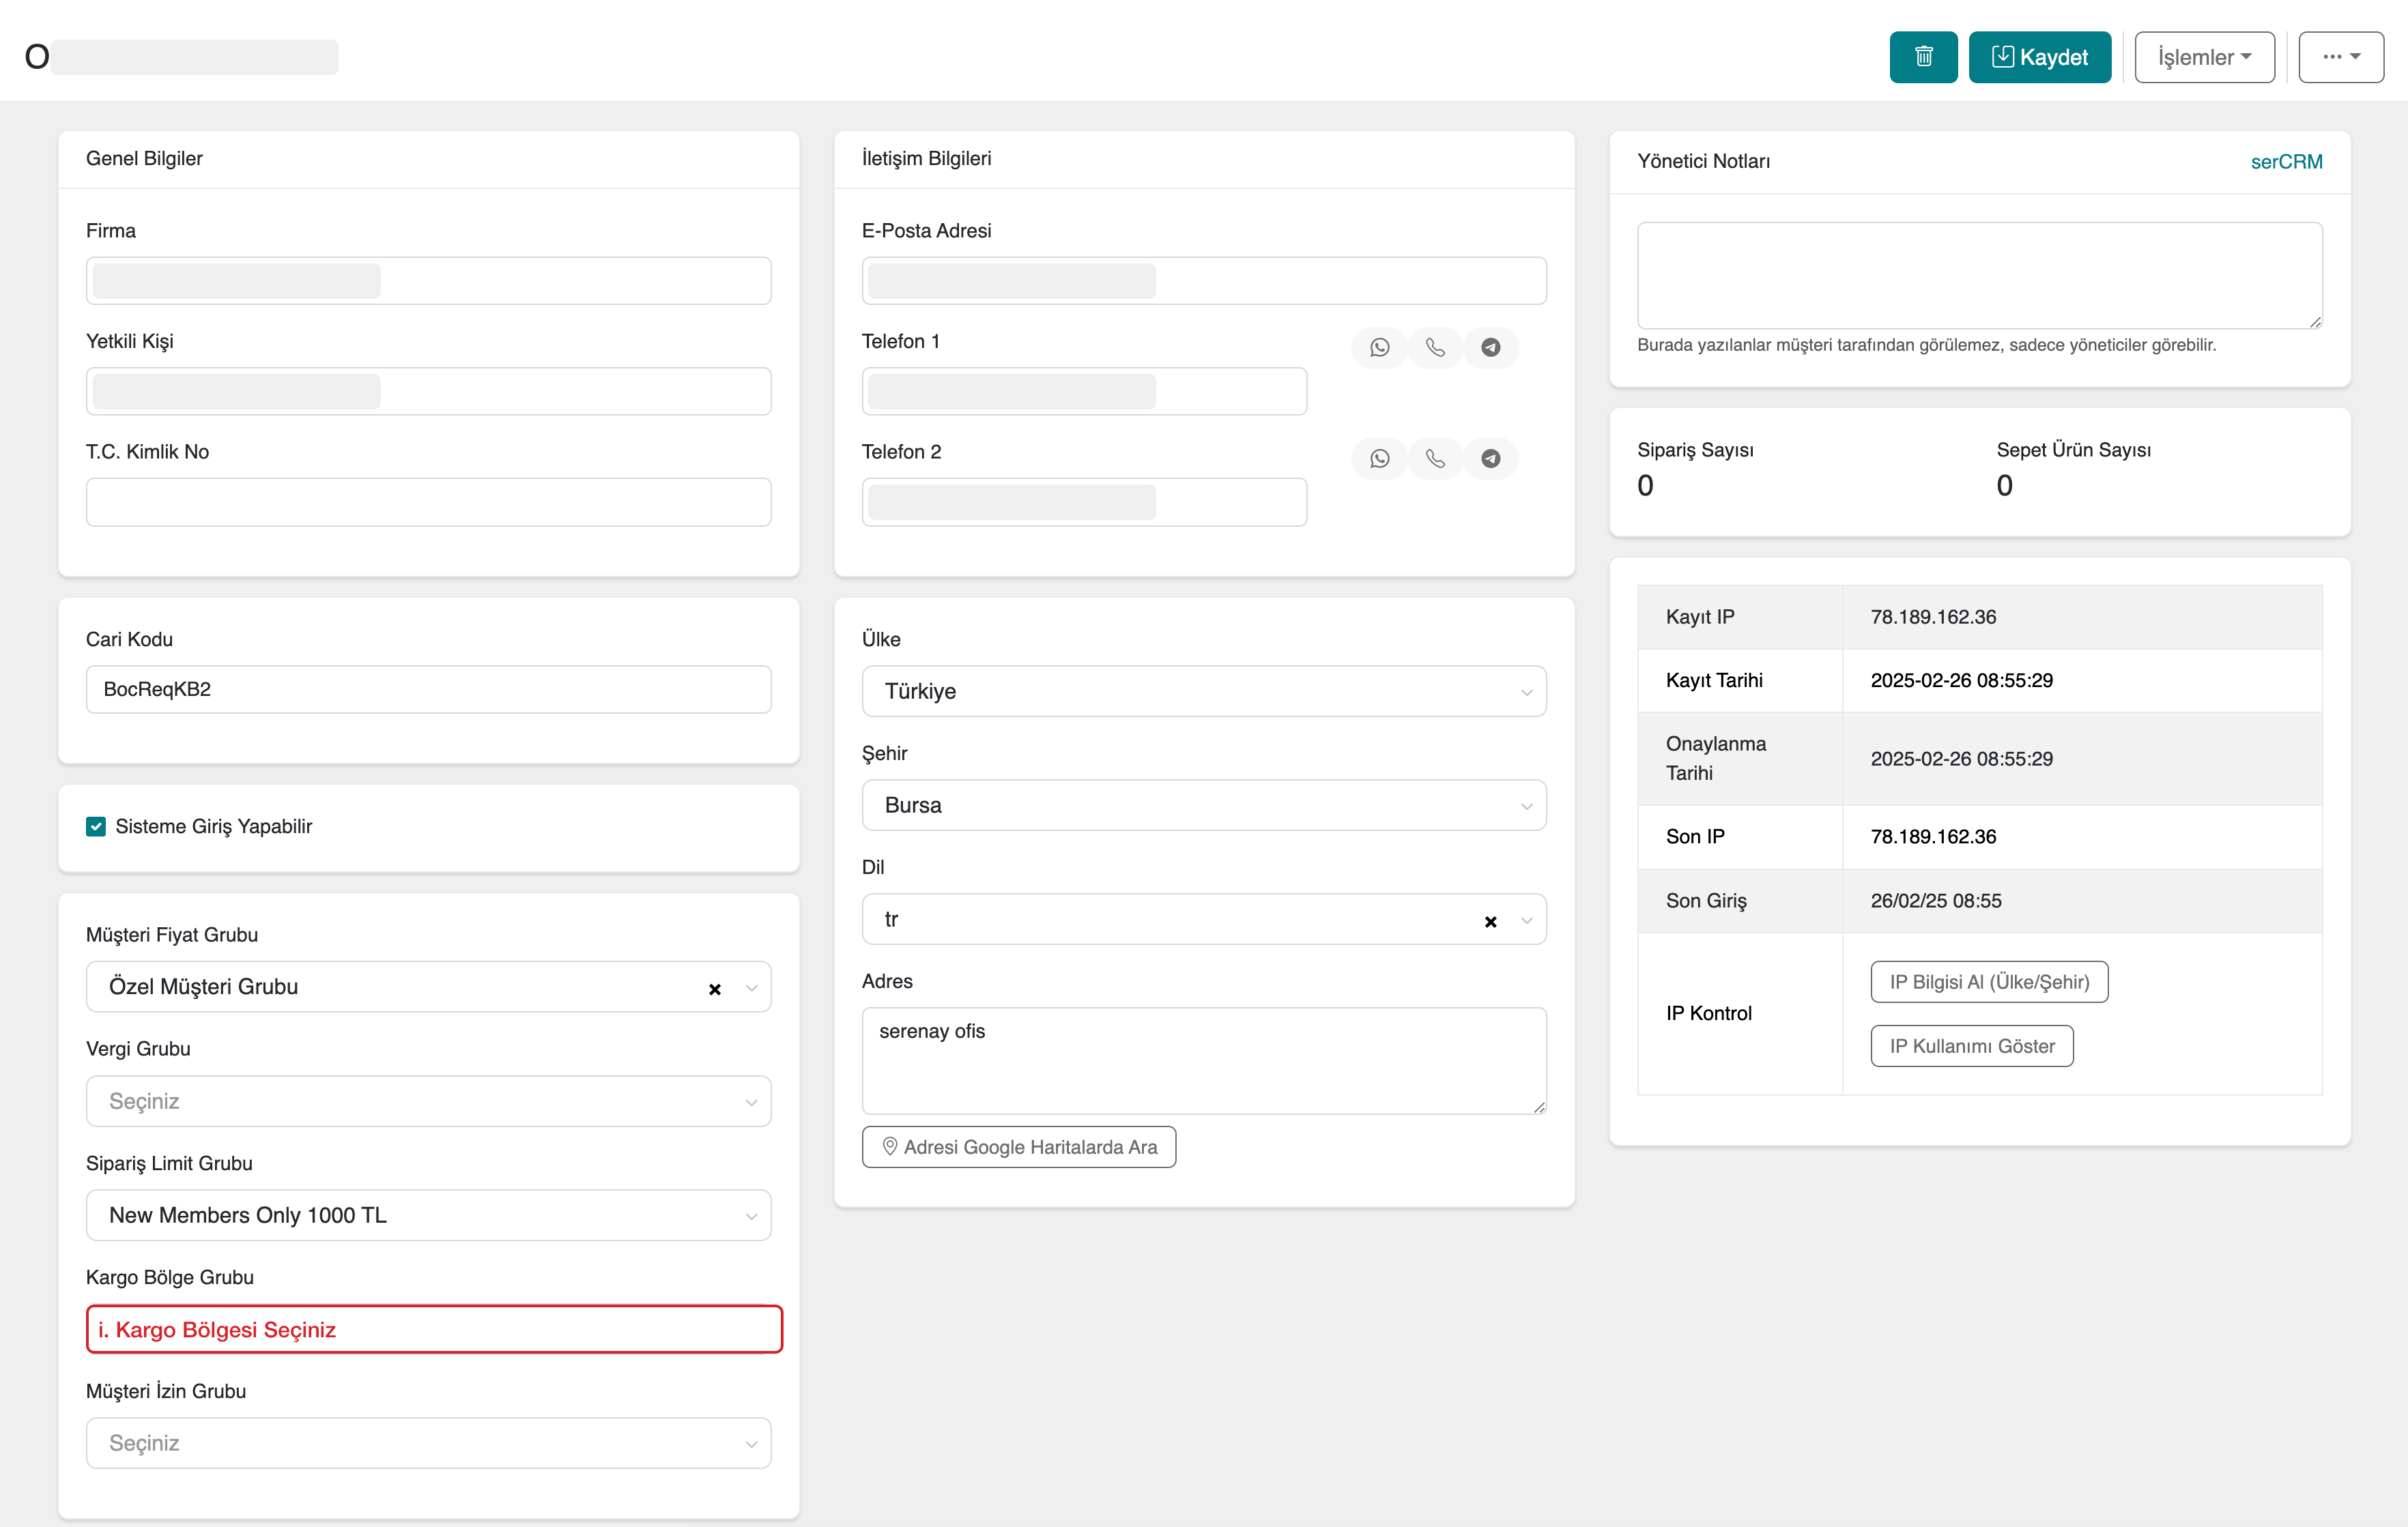2408x1527 pixels.
Task: Toggle Sisteme Giriş Yapabilir checkbox
Action: (96, 826)
